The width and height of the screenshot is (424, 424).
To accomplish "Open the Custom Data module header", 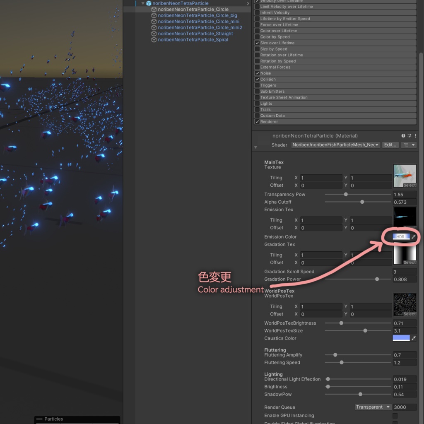I will tap(335, 116).
